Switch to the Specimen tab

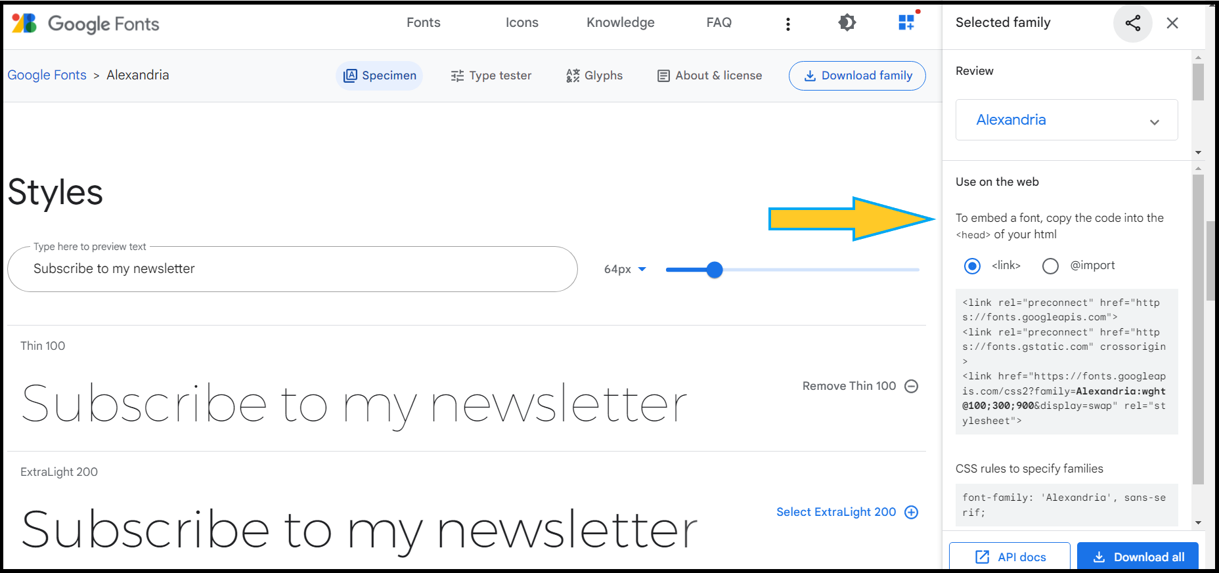tap(380, 75)
